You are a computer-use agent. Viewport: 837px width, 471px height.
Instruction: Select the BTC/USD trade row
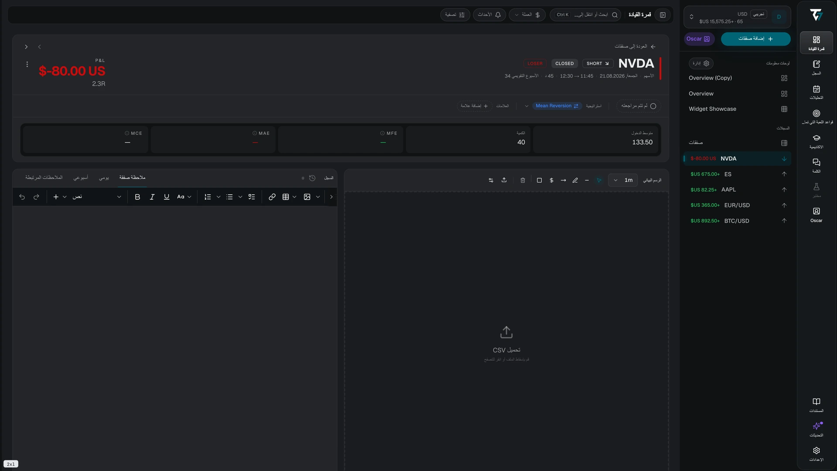coord(738,221)
